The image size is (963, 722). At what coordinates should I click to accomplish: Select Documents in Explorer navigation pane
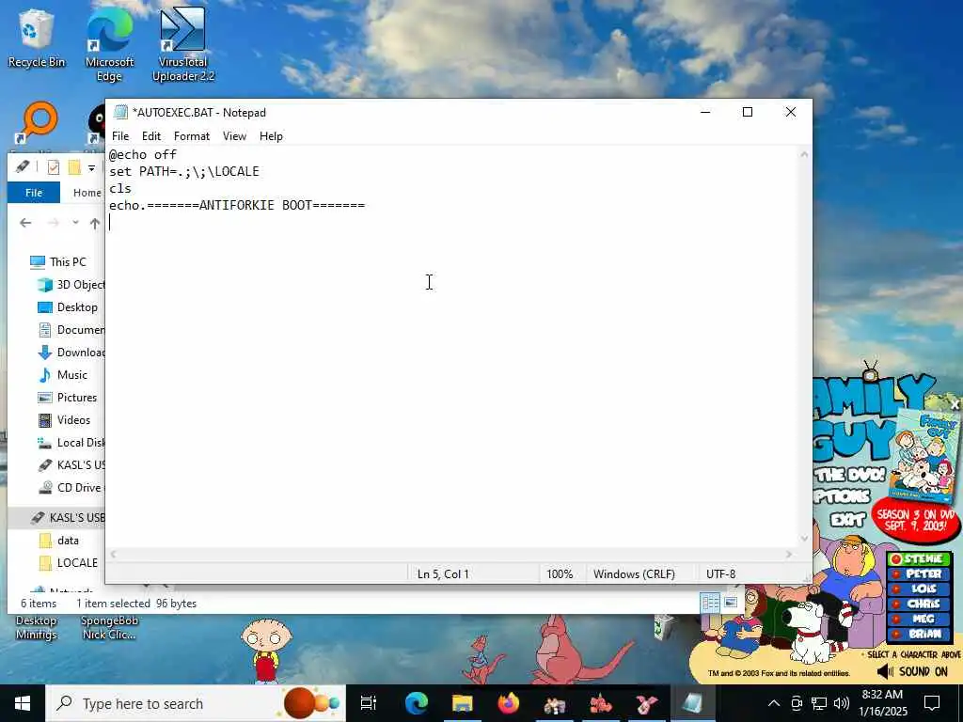click(73, 330)
